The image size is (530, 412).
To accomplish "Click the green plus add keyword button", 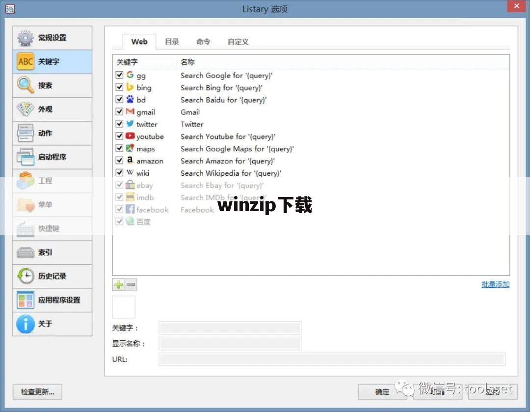I will [119, 285].
